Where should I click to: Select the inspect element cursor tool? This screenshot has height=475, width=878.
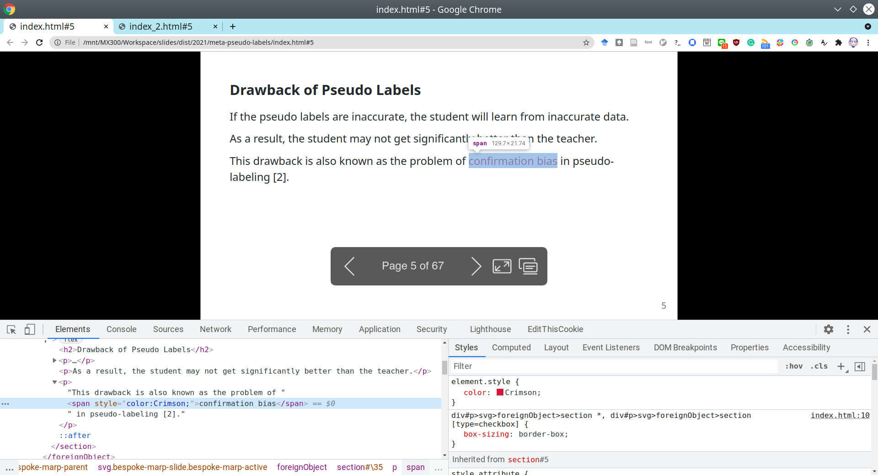pos(11,329)
